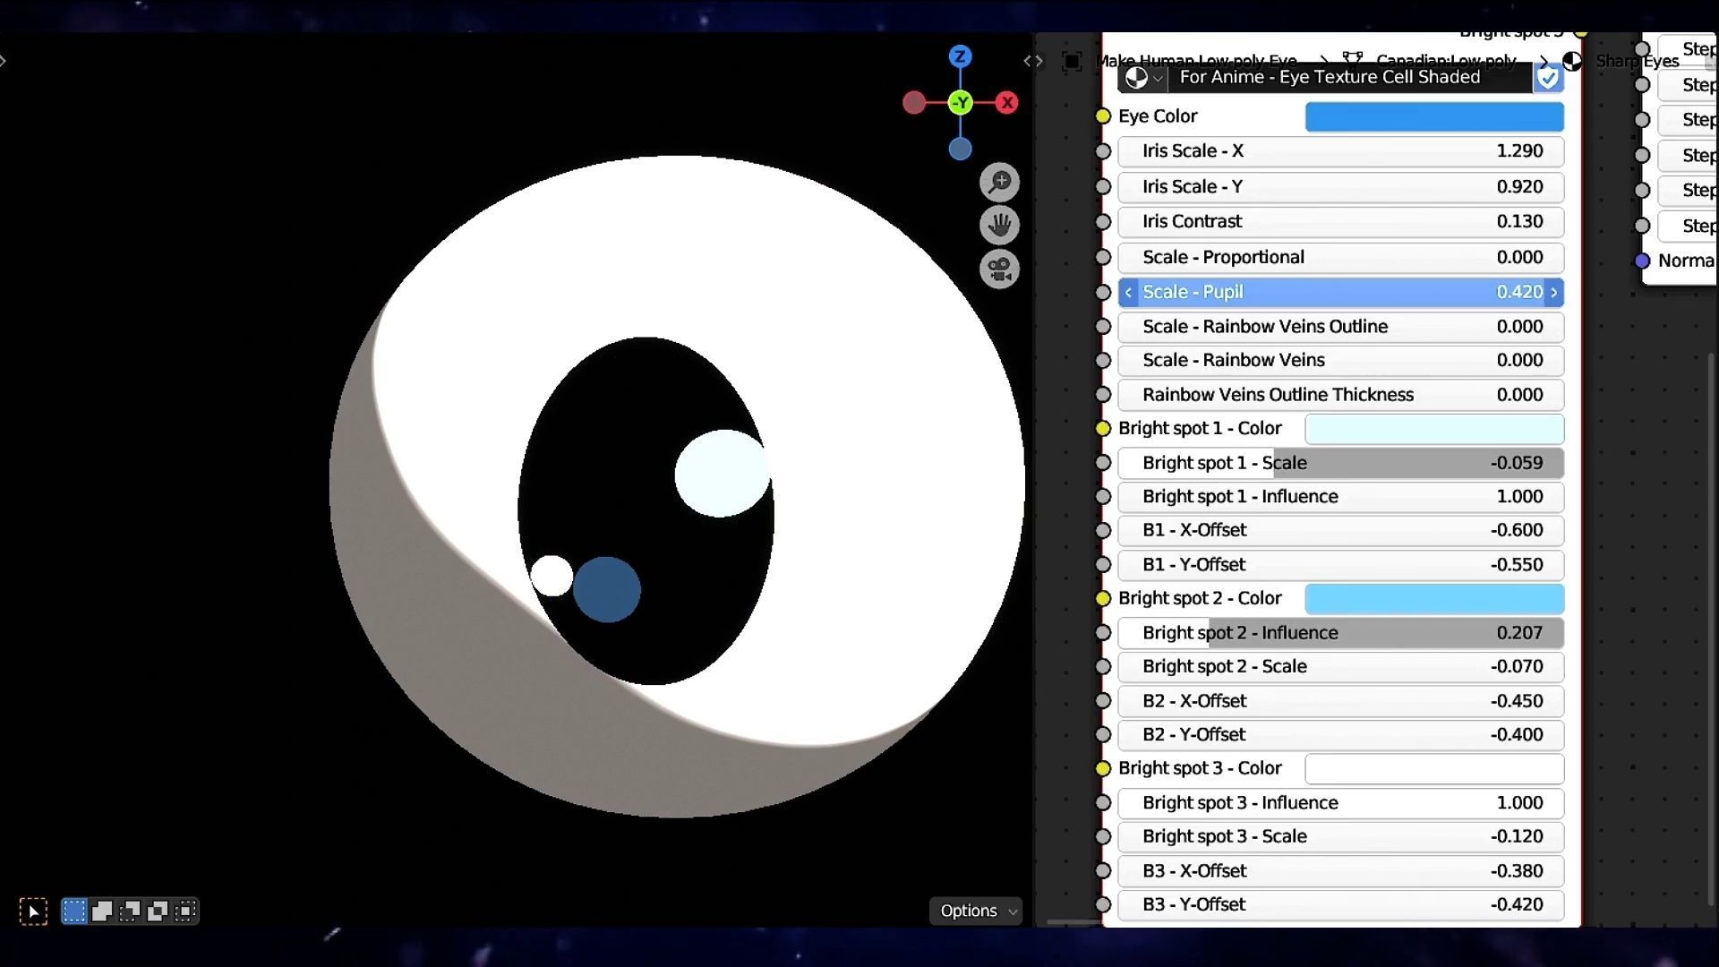1719x967 pixels.
Task: Choose the Extend selection mode
Action: pos(102,911)
